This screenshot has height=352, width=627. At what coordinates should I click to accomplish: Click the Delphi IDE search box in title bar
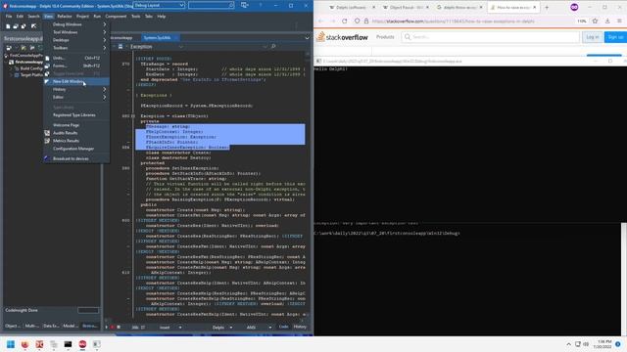point(212,5)
